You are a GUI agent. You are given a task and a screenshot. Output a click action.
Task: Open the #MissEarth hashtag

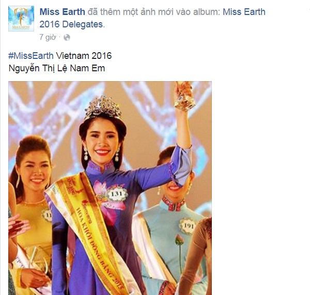[31, 56]
